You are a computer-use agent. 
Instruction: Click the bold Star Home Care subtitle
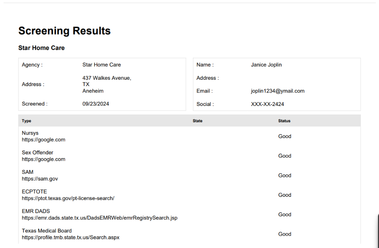[41, 48]
